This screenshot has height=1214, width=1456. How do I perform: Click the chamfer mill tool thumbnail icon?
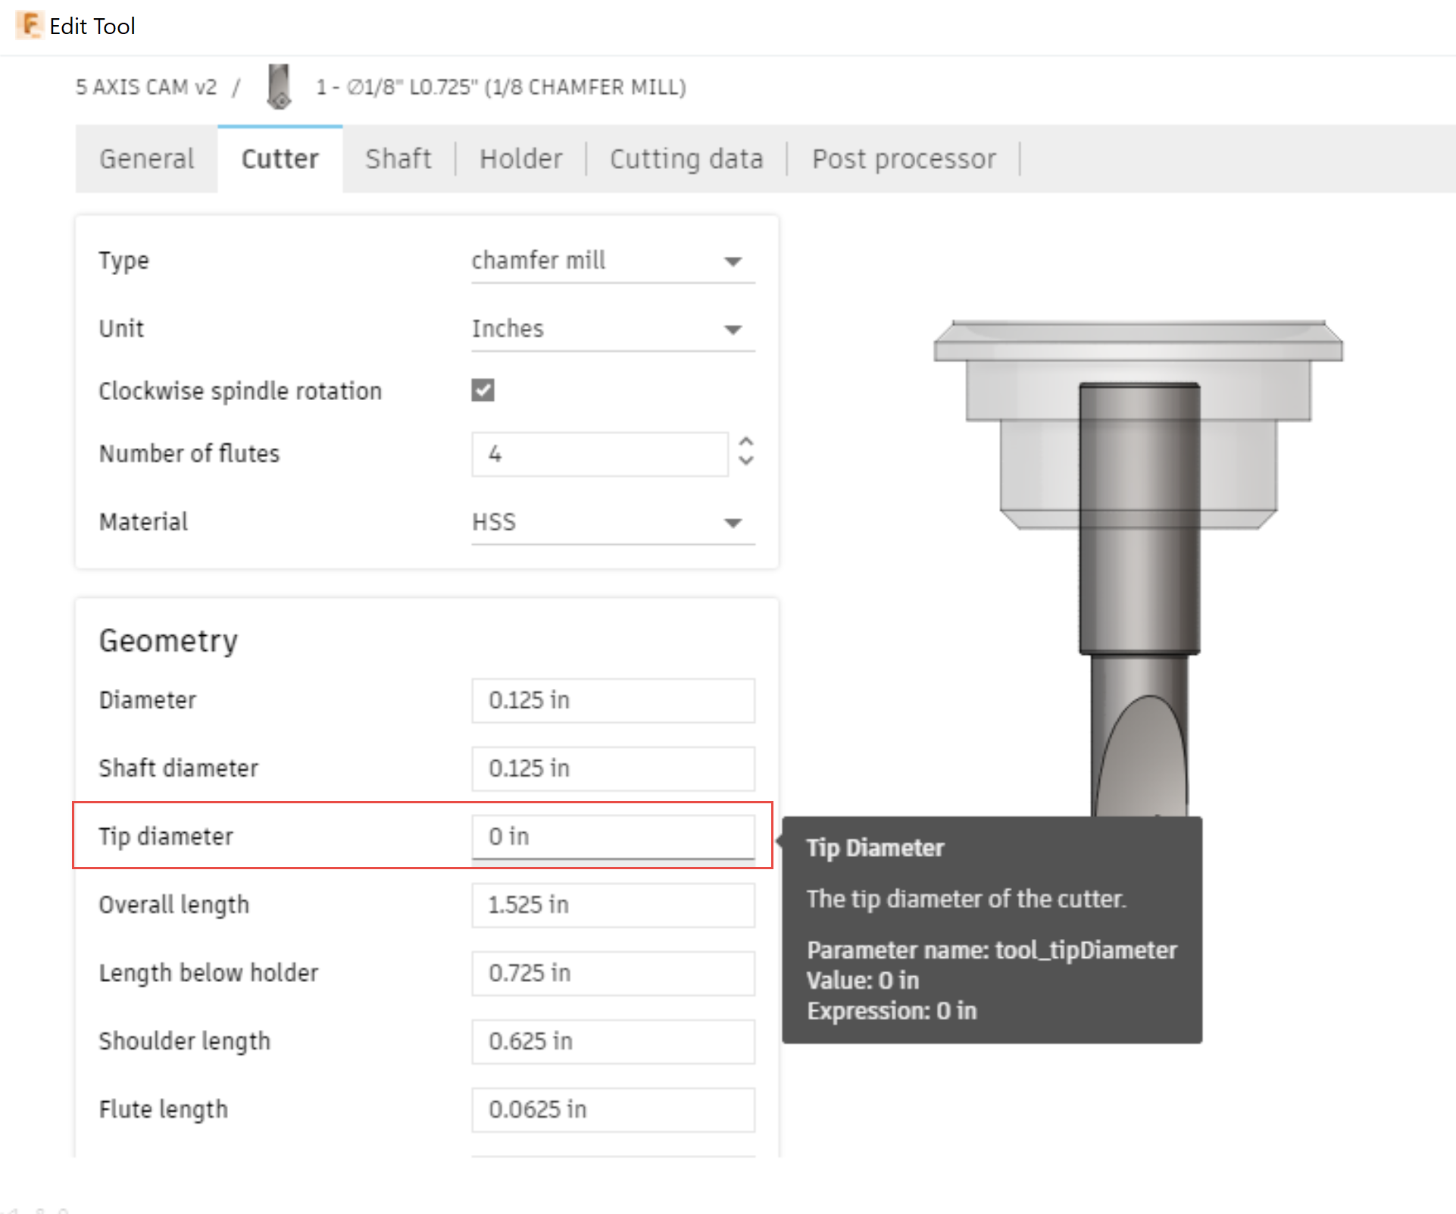click(x=279, y=87)
